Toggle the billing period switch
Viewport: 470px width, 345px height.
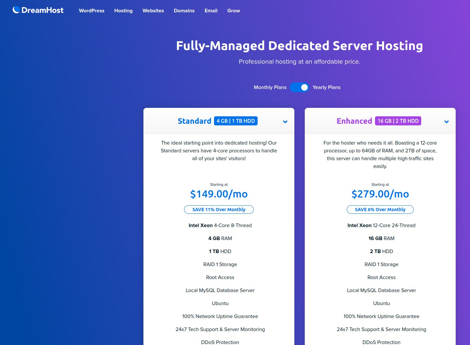pos(299,87)
